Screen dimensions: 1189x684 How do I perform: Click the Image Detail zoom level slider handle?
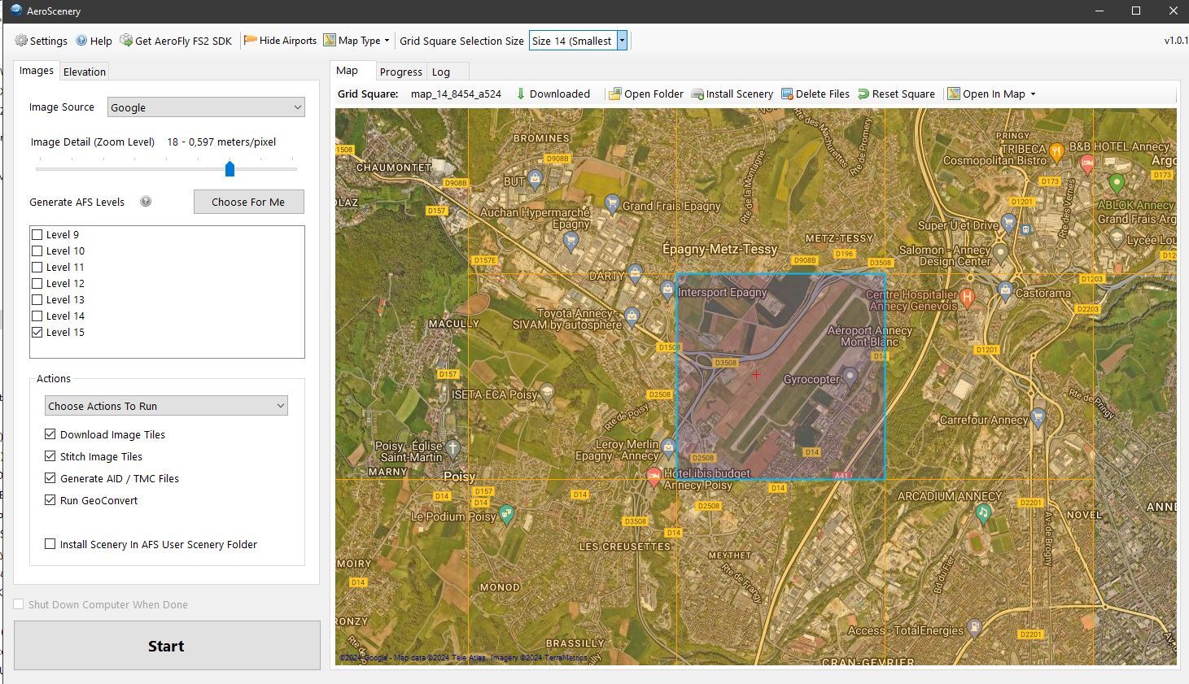(x=229, y=168)
